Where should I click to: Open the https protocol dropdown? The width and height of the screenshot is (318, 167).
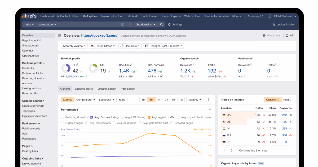click(x=29, y=24)
